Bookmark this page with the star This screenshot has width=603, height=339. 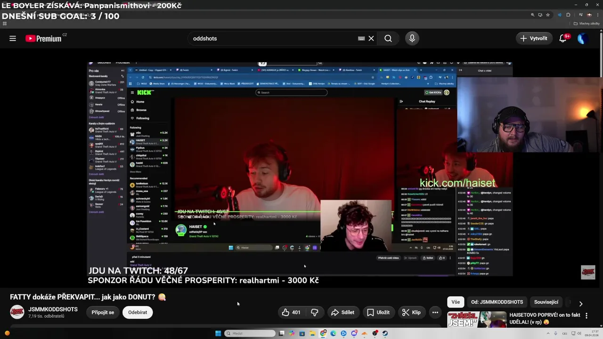click(548, 15)
